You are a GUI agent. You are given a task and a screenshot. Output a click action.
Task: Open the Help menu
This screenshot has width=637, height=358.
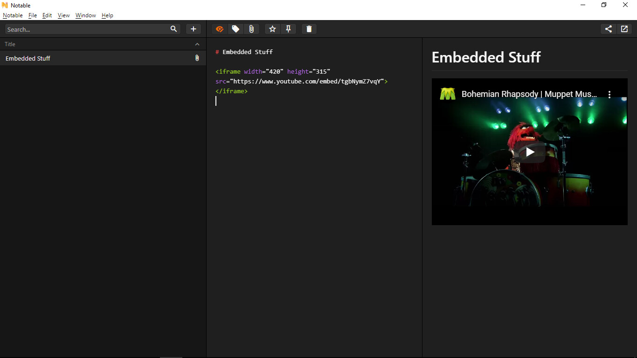point(107,15)
